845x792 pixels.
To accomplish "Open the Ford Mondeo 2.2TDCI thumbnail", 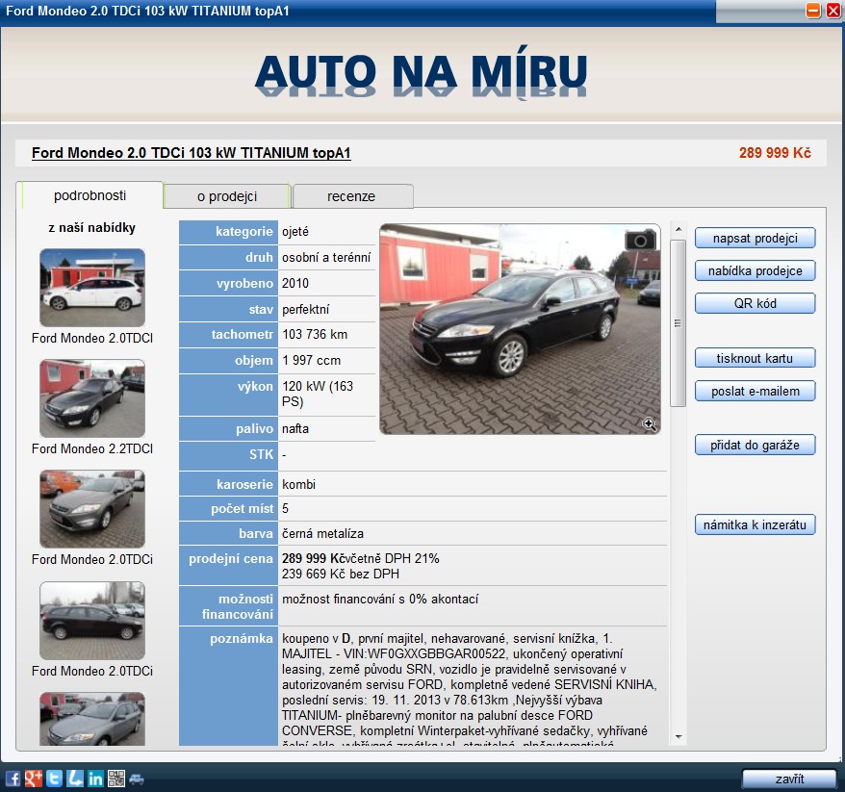I will point(92,398).
